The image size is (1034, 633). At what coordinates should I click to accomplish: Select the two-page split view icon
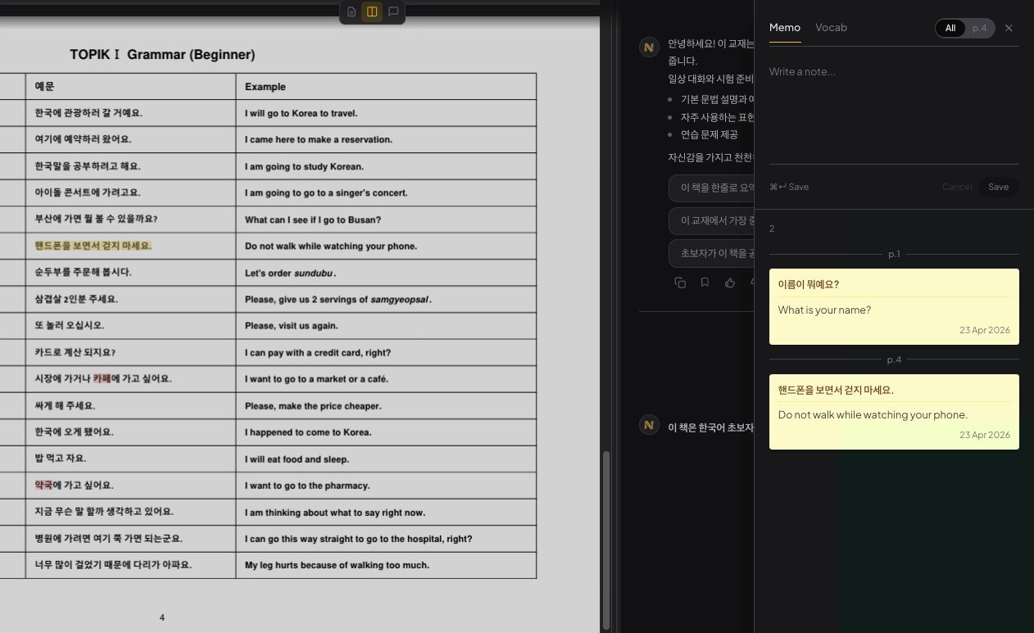pos(372,11)
